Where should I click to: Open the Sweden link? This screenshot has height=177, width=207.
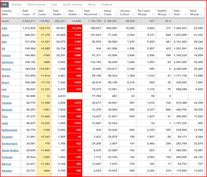point(7,171)
